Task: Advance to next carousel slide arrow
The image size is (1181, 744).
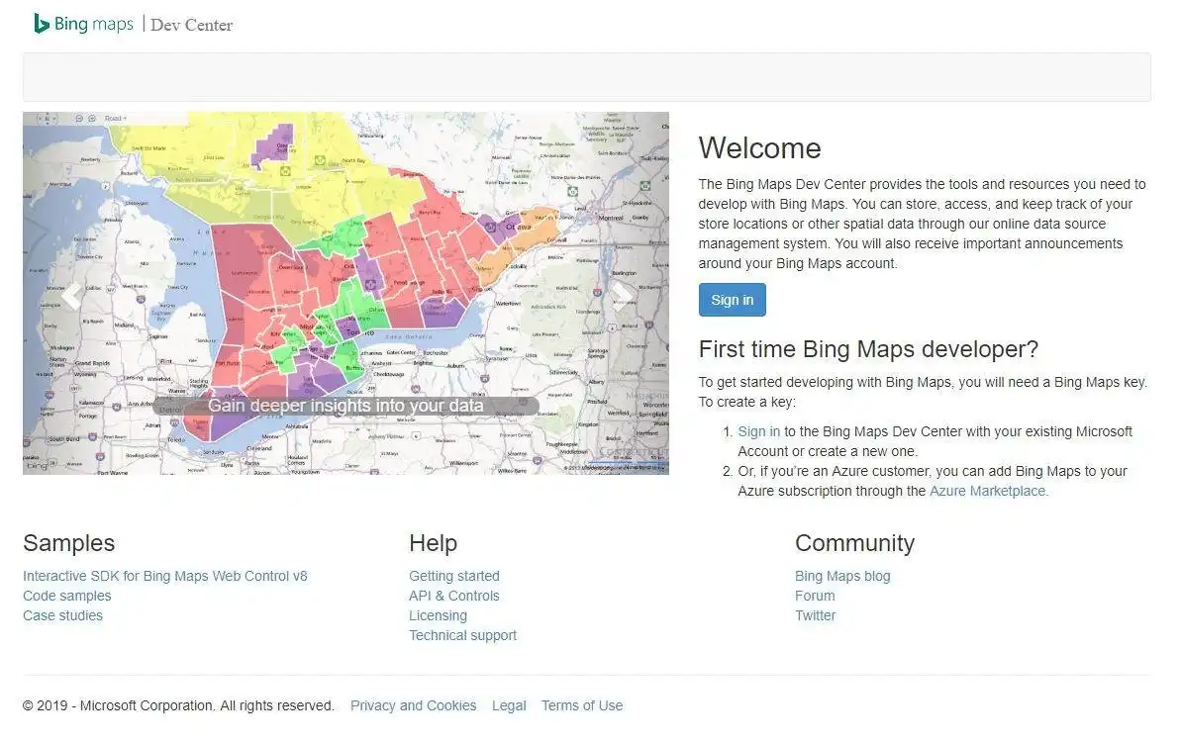Action: click(x=622, y=295)
